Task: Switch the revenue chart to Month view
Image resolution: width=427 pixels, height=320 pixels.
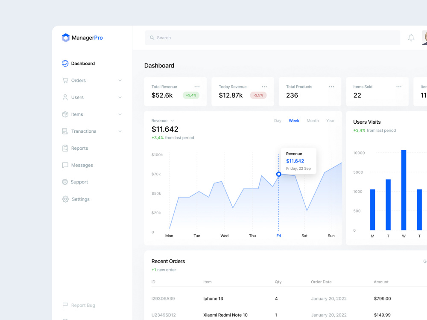Action: [313, 120]
